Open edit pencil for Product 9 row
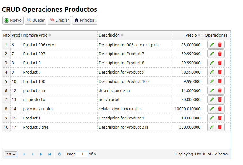 (x=212, y=72)
